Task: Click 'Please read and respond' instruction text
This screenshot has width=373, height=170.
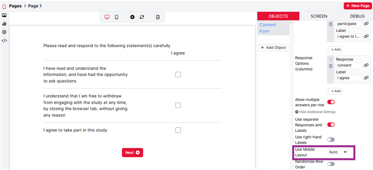Action: click(107, 46)
